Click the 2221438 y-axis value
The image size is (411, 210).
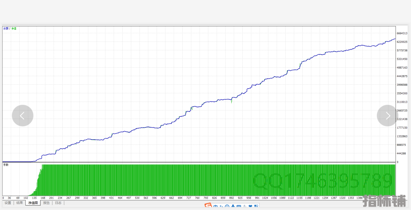pyautogui.click(x=402, y=119)
